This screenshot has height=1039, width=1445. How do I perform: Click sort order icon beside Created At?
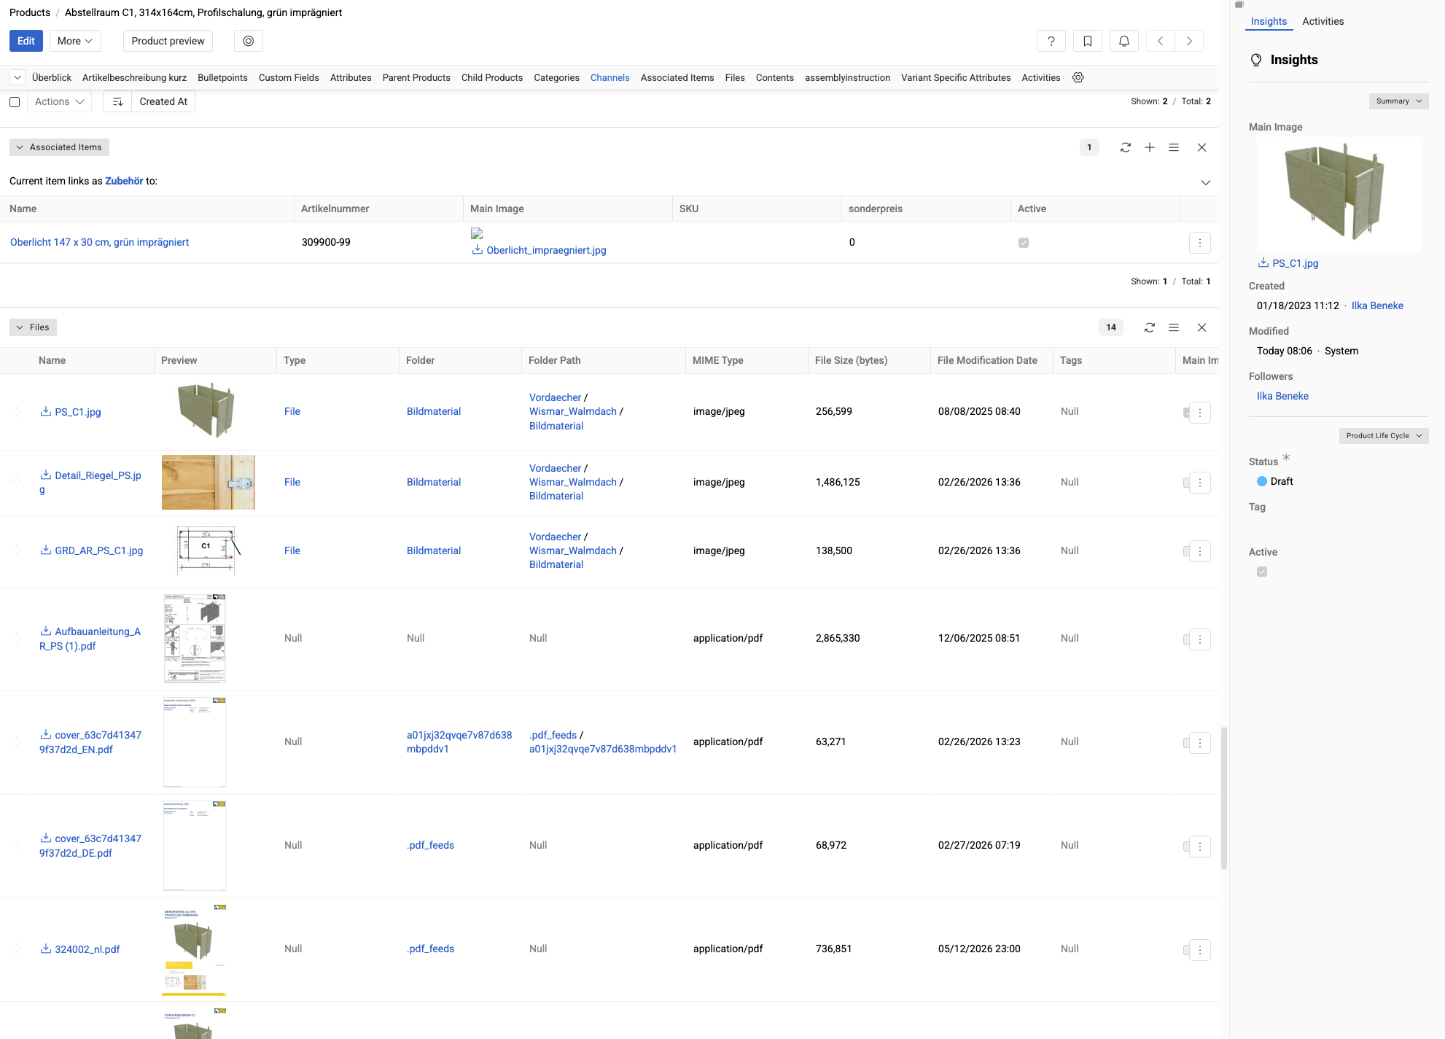[117, 101]
